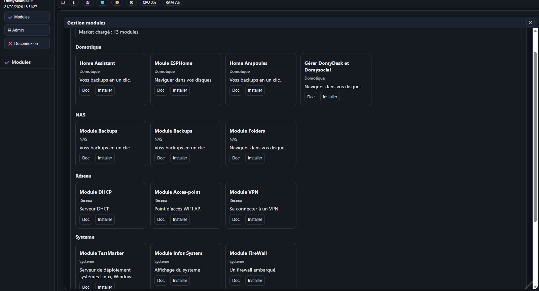539x291 pixels.
Task: Install the Home Ampoules module
Action: point(255,90)
